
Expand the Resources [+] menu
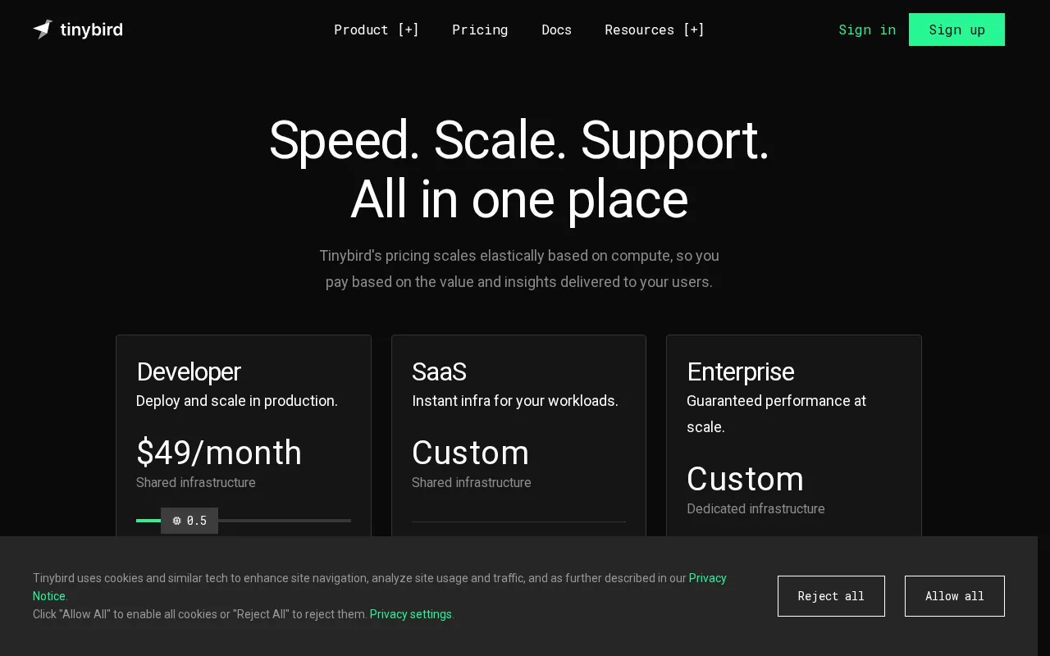655,30
